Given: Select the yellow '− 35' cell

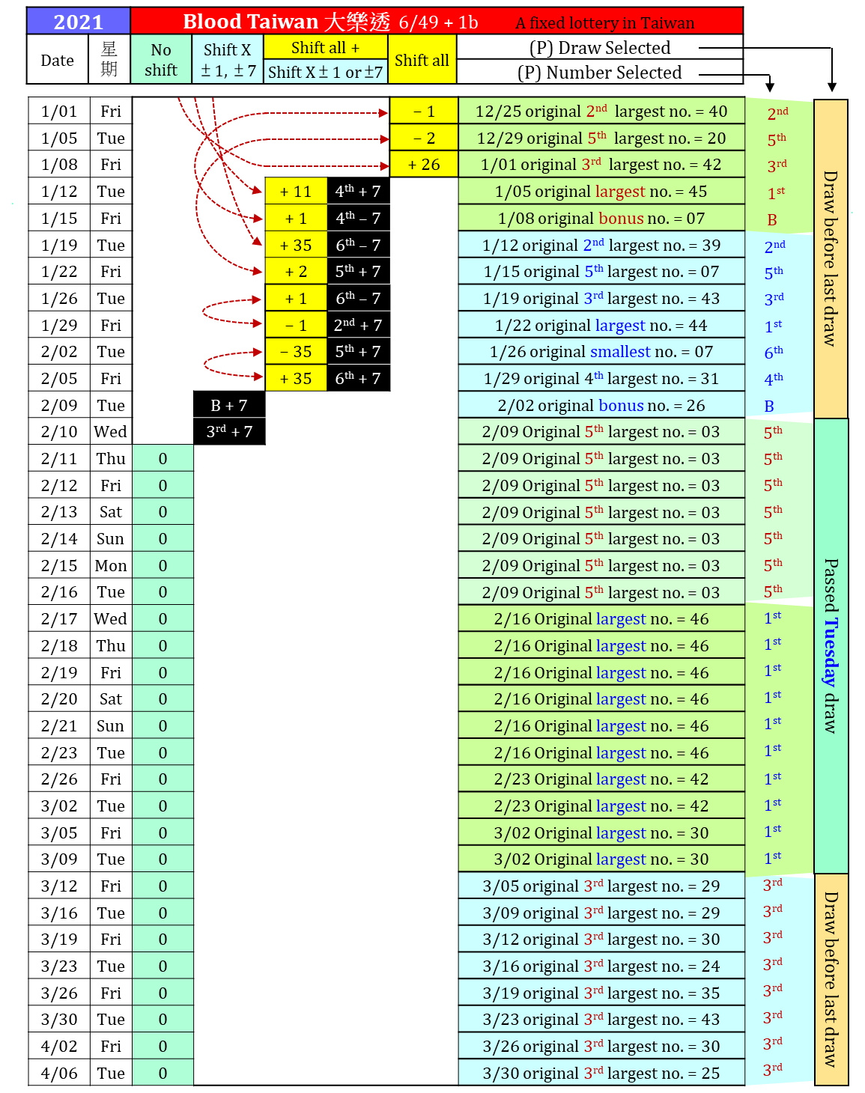Looking at the screenshot, I should pyautogui.click(x=296, y=351).
